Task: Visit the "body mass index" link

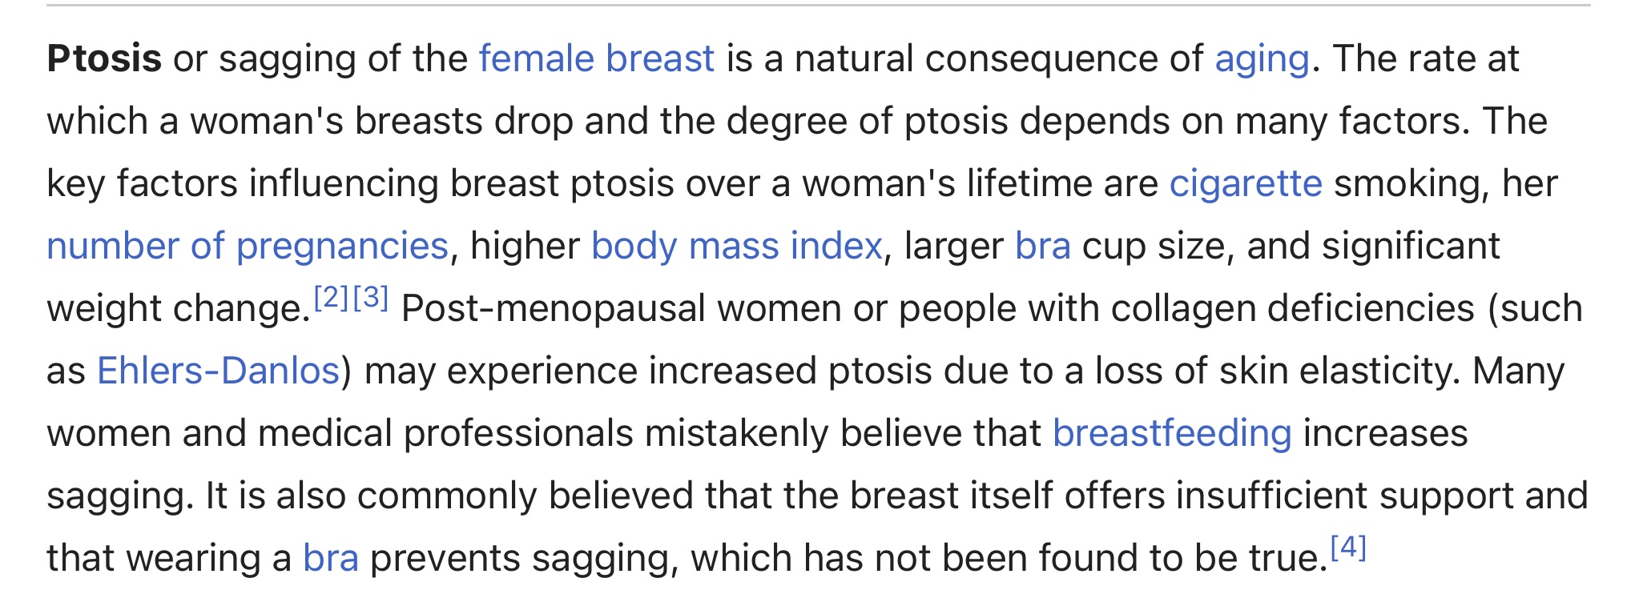Action: point(737,247)
